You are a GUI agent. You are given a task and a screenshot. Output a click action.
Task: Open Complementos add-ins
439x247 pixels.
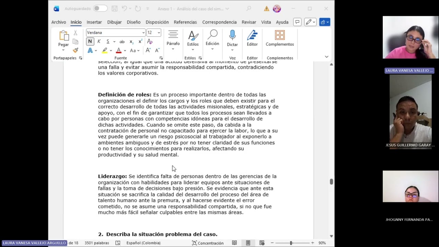pyautogui.click(x=280, y=38)
